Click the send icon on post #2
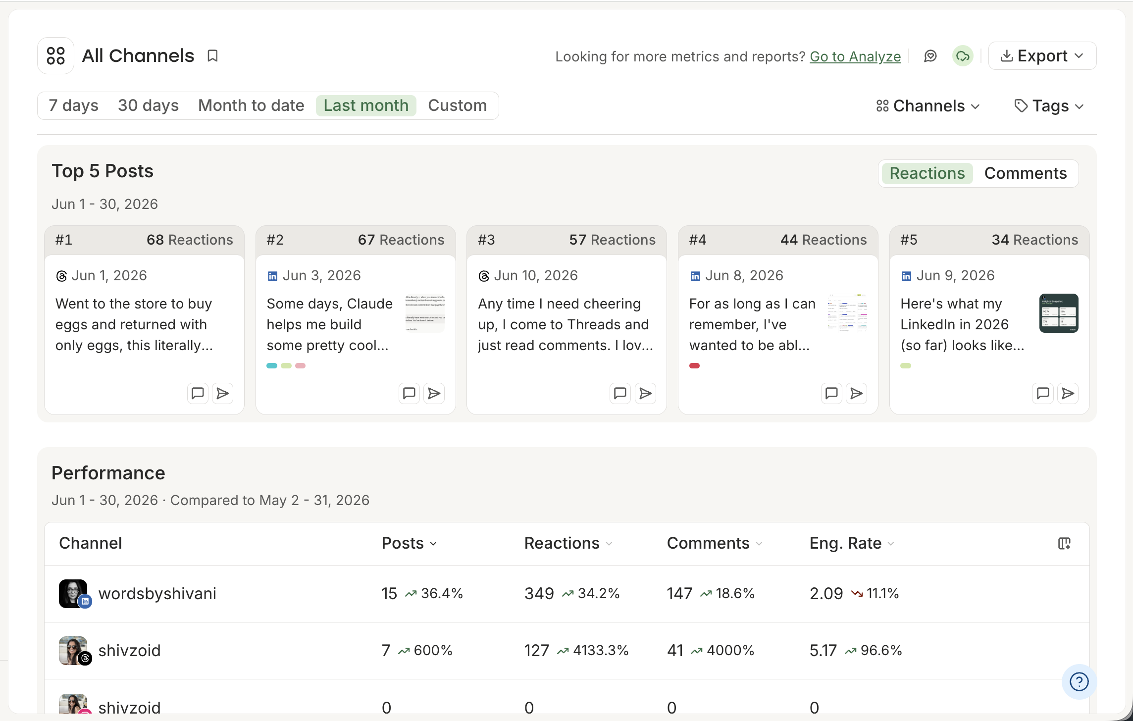This screenshot has width=1133, height=721. pos(434,393)
